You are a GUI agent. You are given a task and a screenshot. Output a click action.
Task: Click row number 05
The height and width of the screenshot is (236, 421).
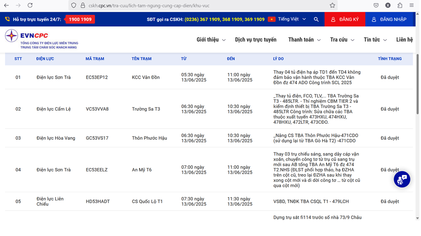click(18, 202)
